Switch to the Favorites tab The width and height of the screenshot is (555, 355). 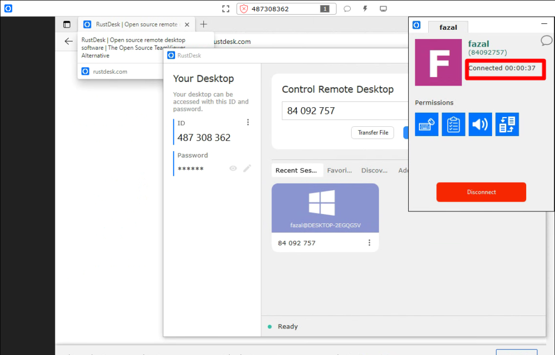339,170
